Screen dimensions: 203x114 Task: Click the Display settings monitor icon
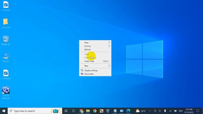(x=82, y=70)
